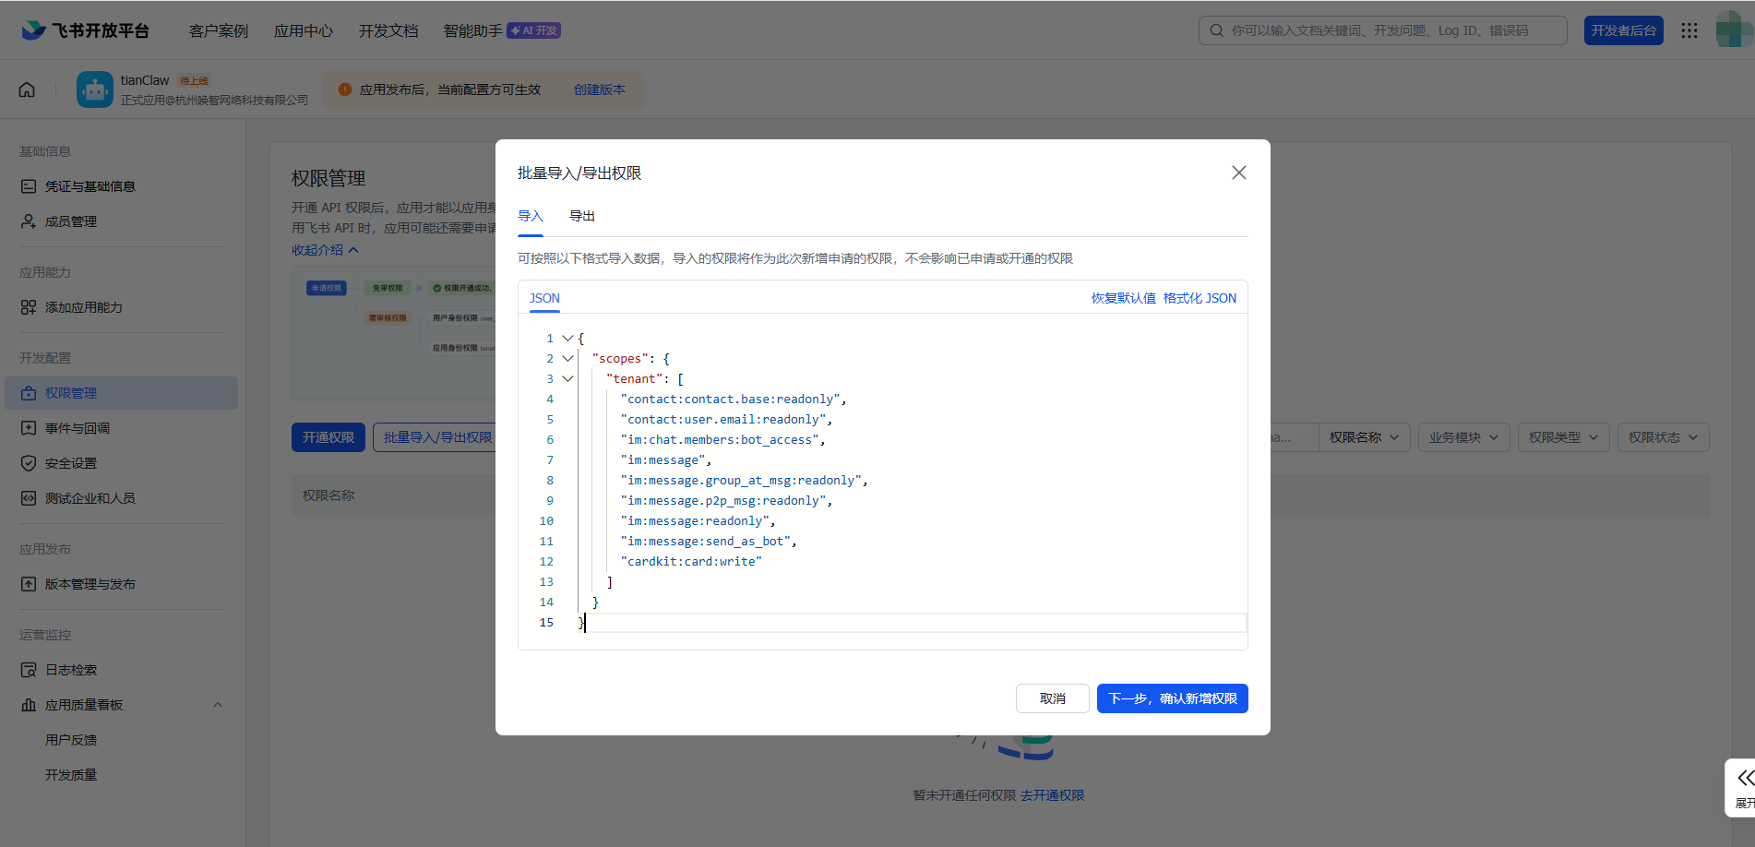Select the 权限管理 sidebar icon

(x=29, y=391)
